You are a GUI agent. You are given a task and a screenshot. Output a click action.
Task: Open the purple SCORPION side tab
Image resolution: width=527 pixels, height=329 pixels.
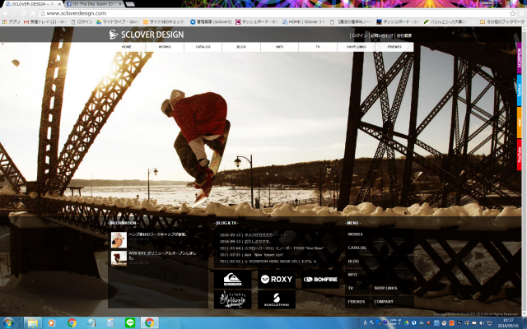click(x=519, y=58)
